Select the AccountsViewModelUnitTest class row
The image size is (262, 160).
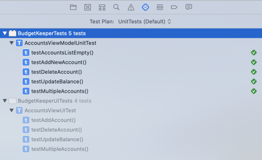(x=131, y=43)
